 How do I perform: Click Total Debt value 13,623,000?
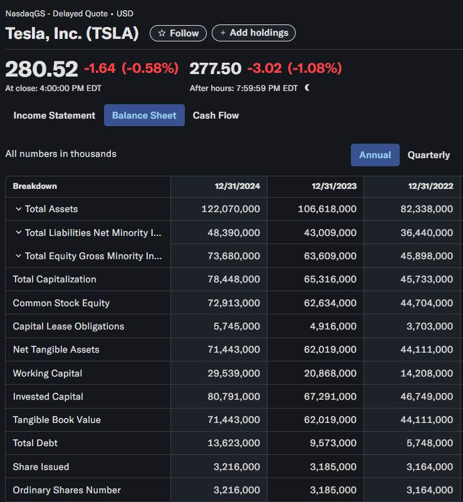click(x=234, y=443)
